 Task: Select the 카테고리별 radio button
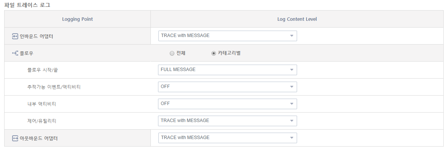coord(214,53)
